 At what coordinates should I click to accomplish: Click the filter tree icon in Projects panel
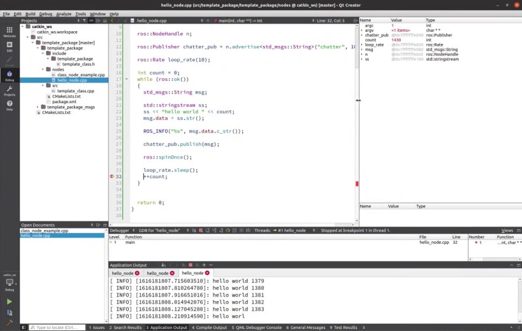[84, 20]
